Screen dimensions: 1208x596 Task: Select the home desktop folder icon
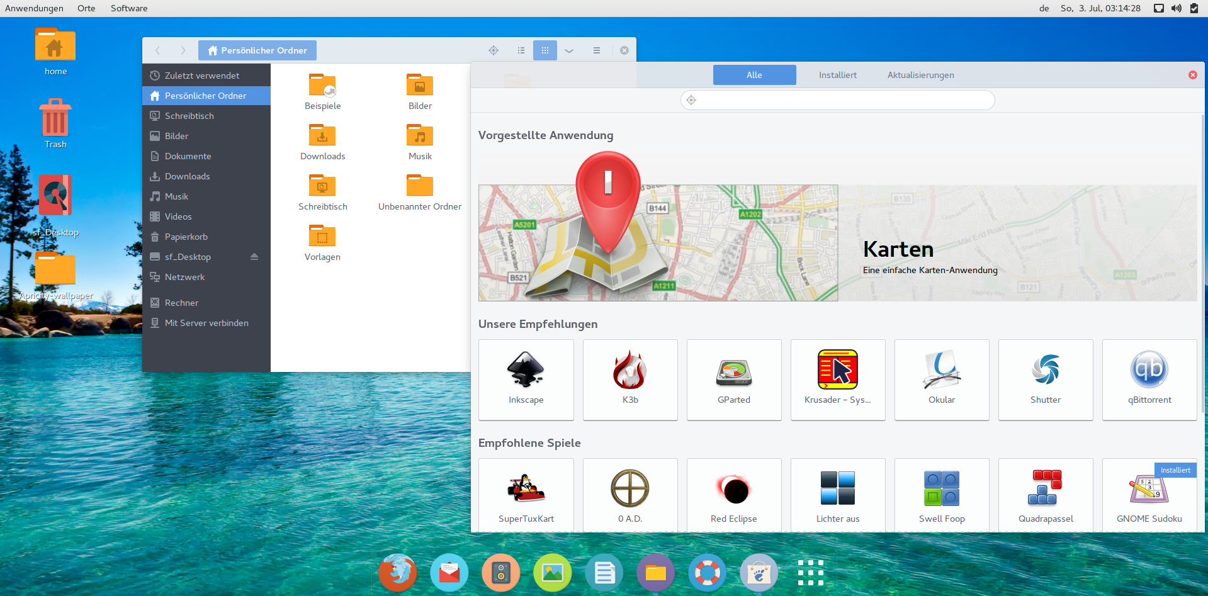click(55, 52)
